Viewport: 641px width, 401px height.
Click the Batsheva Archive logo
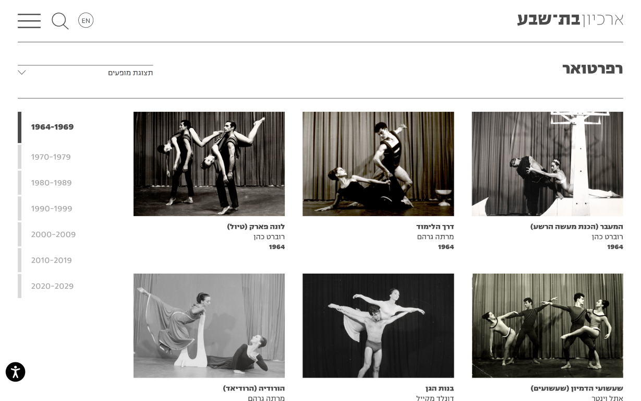coord(570,19)
